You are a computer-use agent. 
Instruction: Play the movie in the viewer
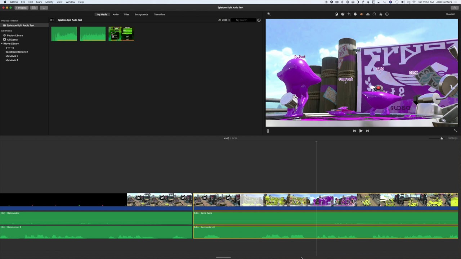pyautogui.click(x=361, y=131)
